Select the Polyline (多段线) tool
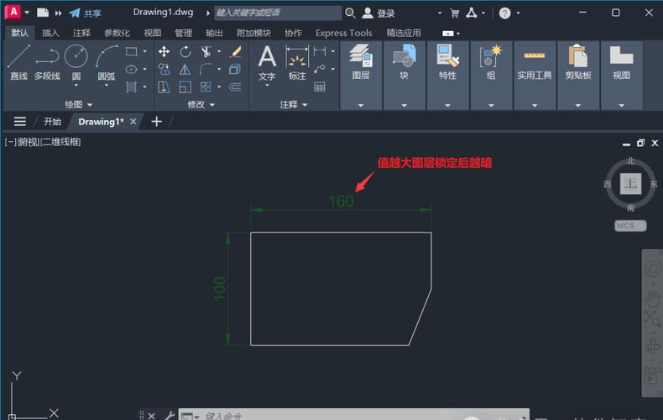 (47, 62)
